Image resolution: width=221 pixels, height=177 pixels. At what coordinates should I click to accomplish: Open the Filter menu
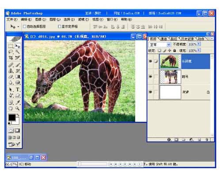[x=84, y=19]
